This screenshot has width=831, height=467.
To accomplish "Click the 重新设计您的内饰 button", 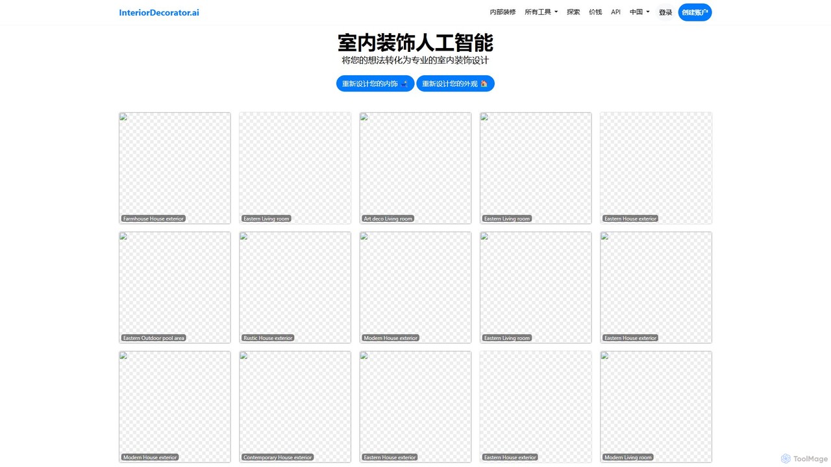I will click(375, 84).
